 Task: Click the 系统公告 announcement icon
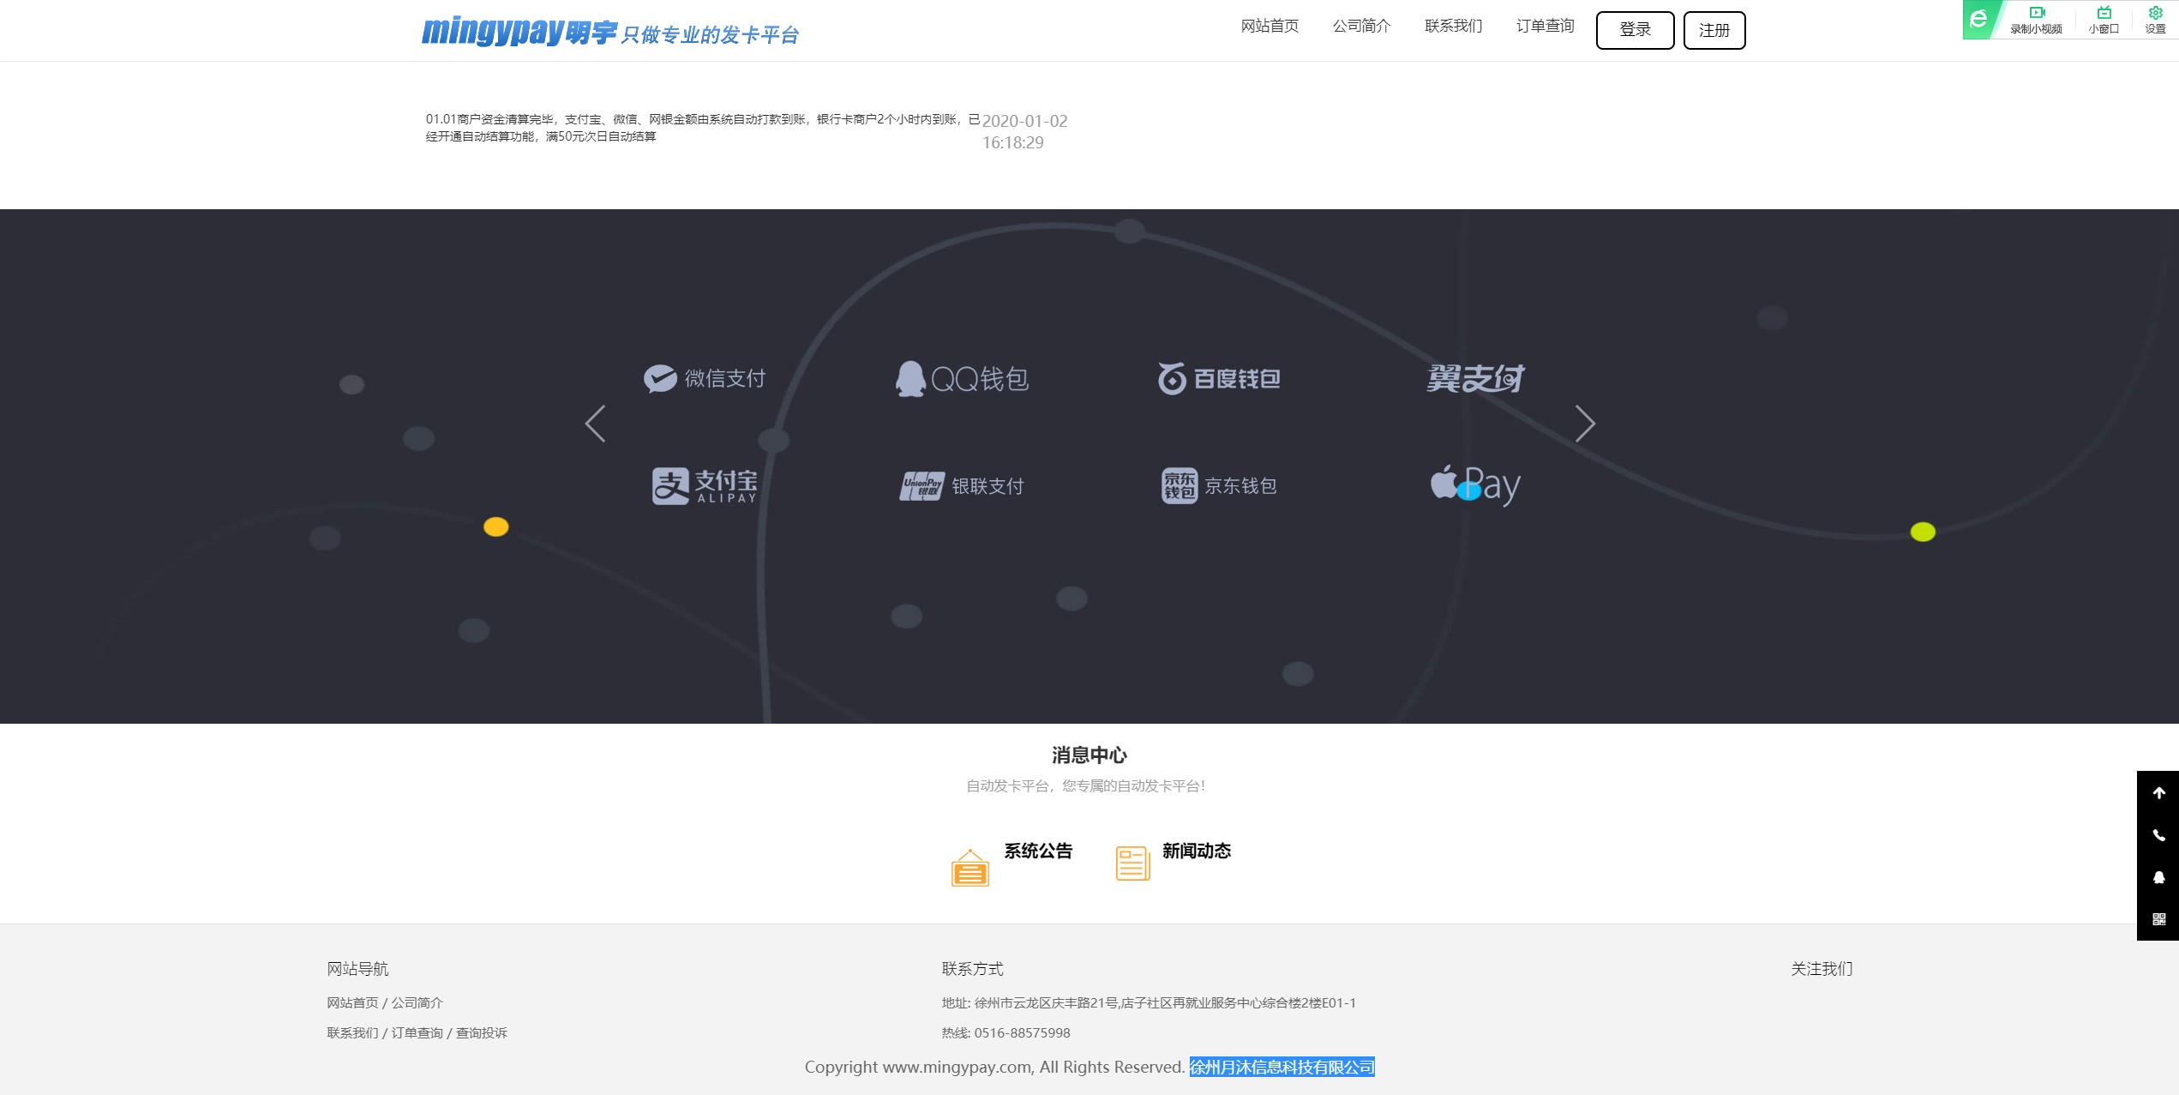tap(970, 867)
